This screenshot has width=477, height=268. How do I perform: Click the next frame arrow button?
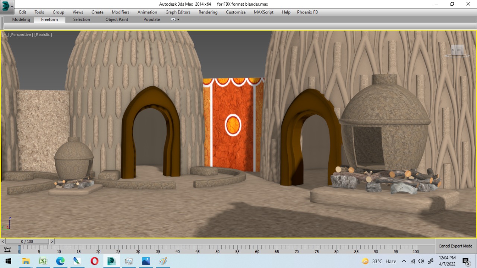(52, 241)
